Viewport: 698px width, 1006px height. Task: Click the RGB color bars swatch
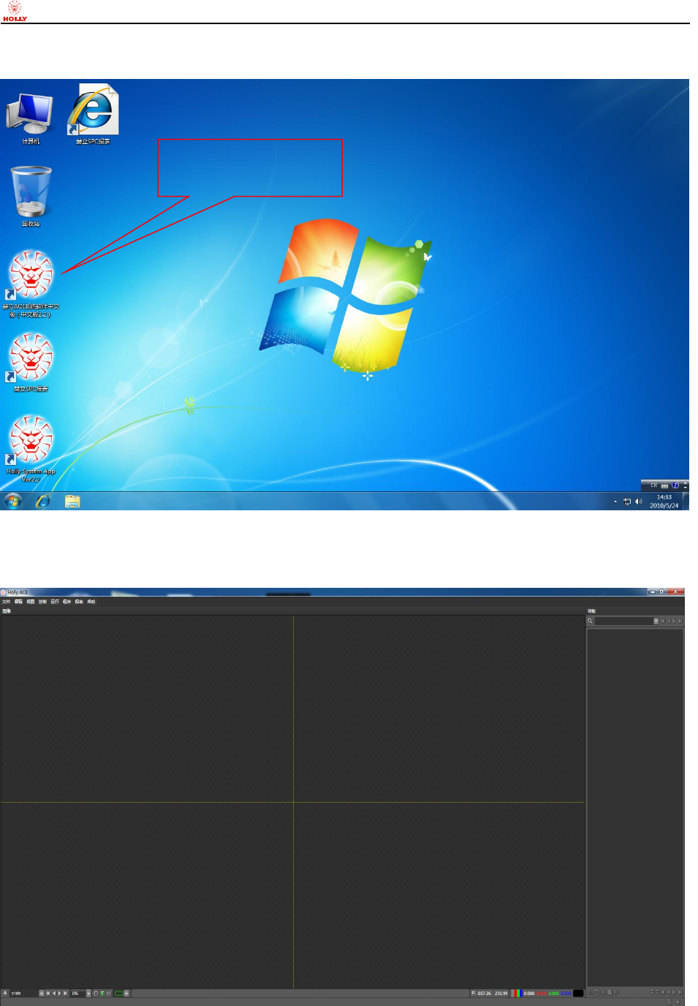tap(515, 993)
